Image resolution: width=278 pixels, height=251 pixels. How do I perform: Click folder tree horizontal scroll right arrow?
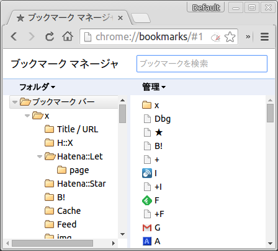coord(114,244)
